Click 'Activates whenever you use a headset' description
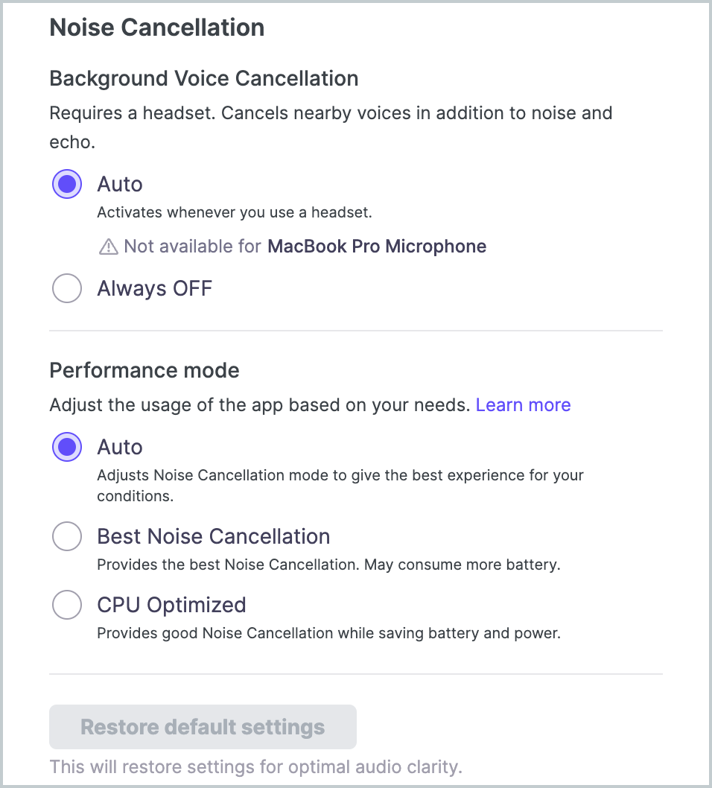Image resolution: width=712 pixels, height=788 pixels. (x=235, y=212)
